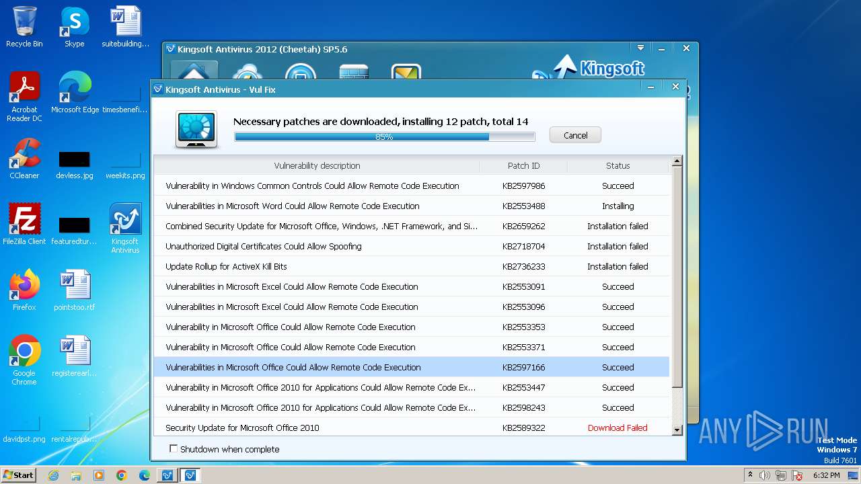Sort by Patch ID column header
The width and height of the screenshot is (861, 484).
[x=523, y=165]
